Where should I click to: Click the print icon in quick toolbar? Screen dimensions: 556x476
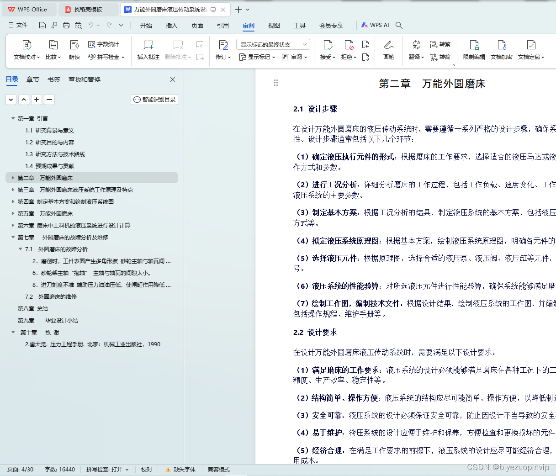coord(66,26)
